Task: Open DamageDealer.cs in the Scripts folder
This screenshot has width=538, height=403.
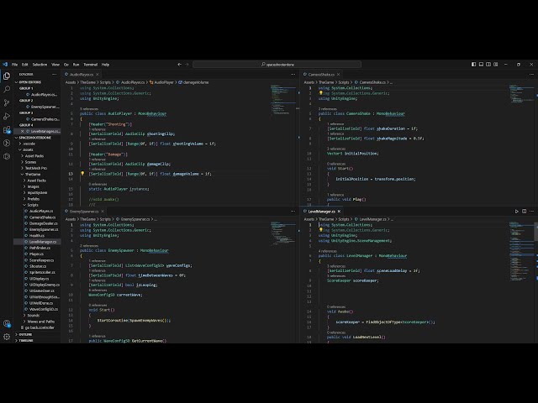Action: 37,223
